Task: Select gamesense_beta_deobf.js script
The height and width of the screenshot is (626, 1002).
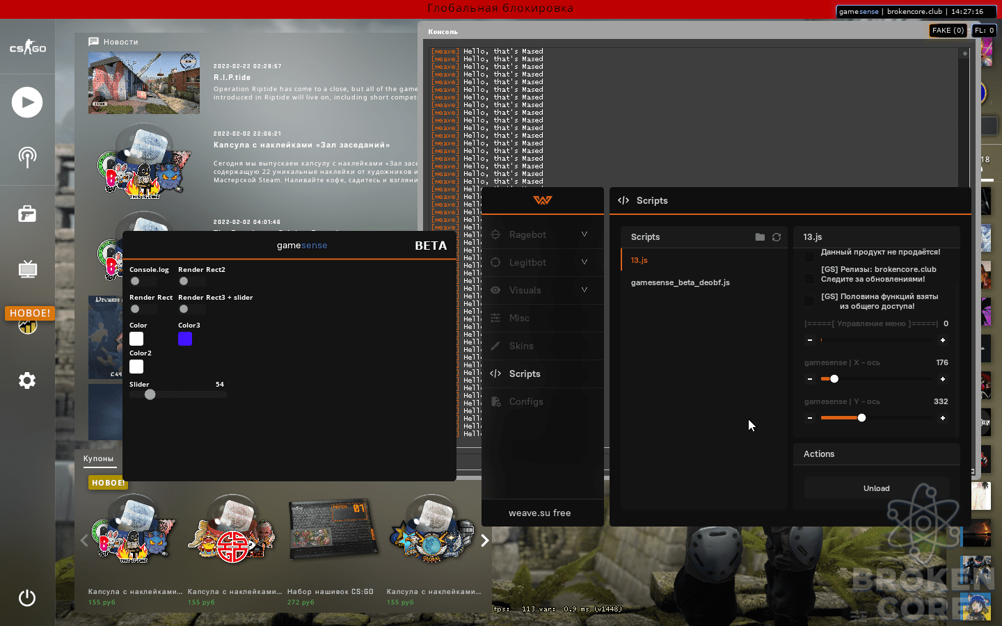Action: (703, 282)
